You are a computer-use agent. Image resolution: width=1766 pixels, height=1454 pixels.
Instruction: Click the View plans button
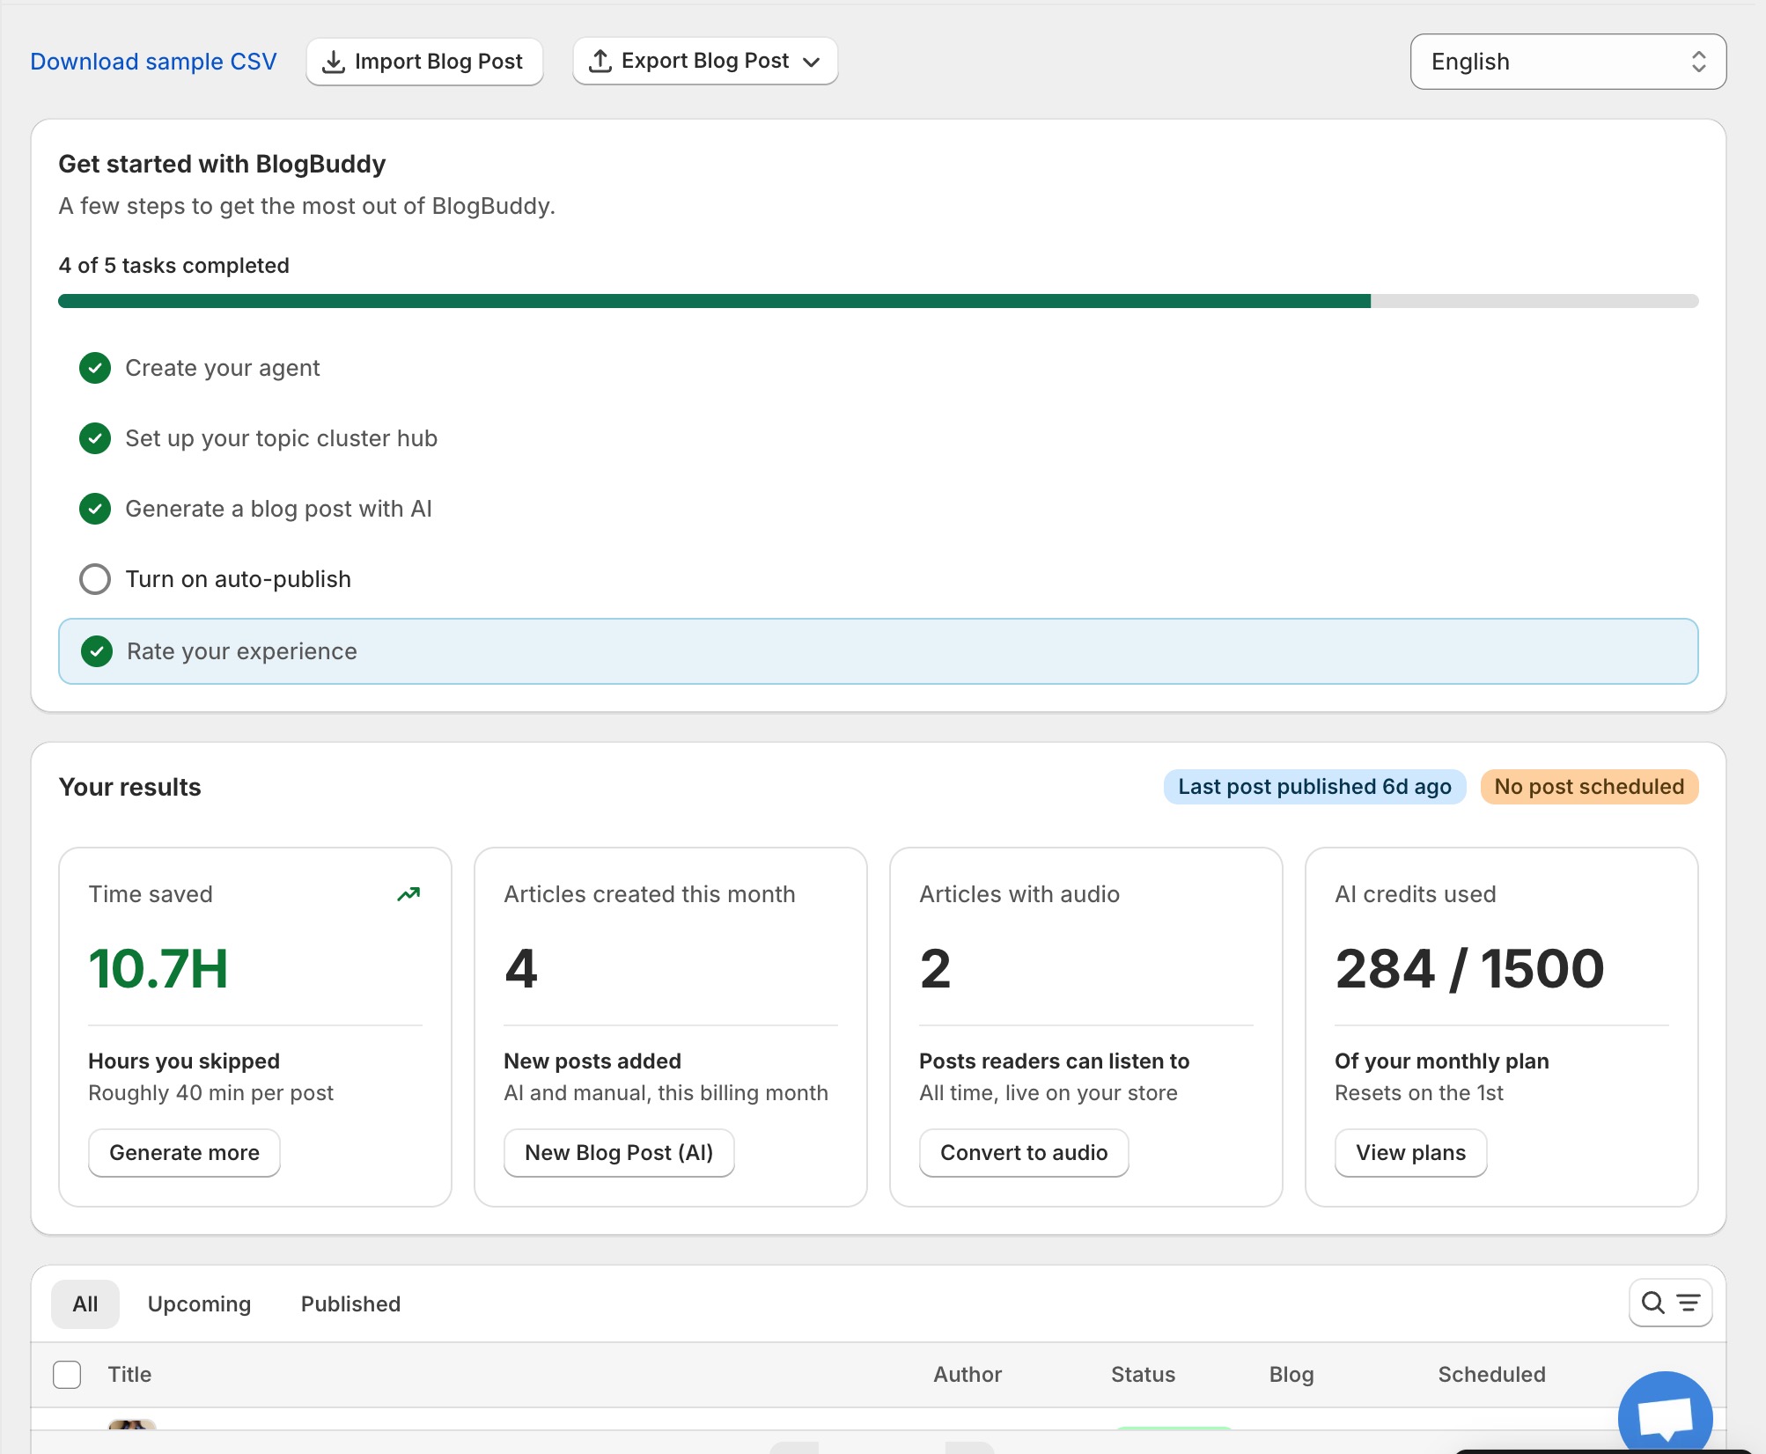pyautogui.click(x=1410, y=1153)
